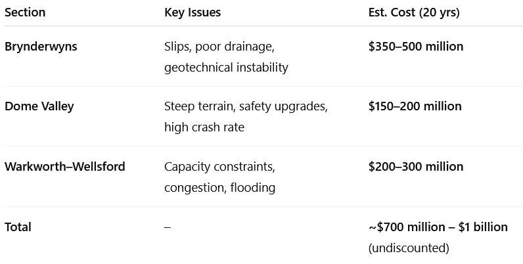
Task: Select the Dome Valley row label
Action: (x=39, y=106)
